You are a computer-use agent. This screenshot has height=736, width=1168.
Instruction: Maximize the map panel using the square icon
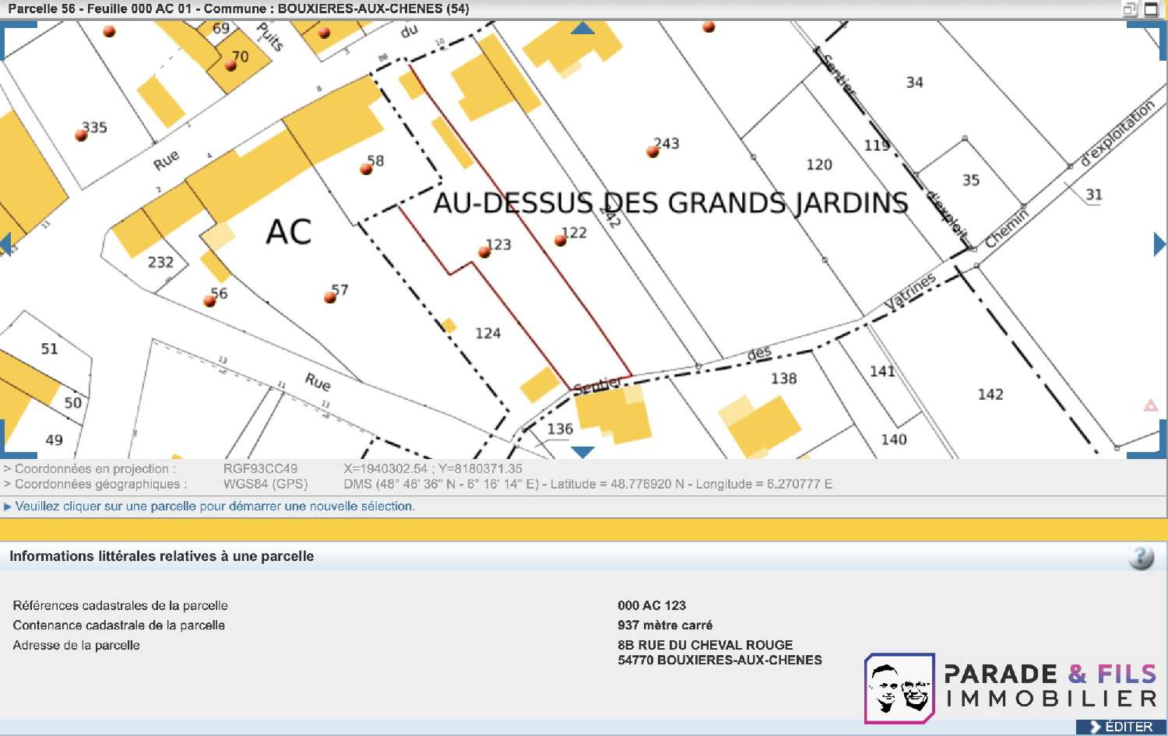pyautogui.click(x=1151, y=9)
